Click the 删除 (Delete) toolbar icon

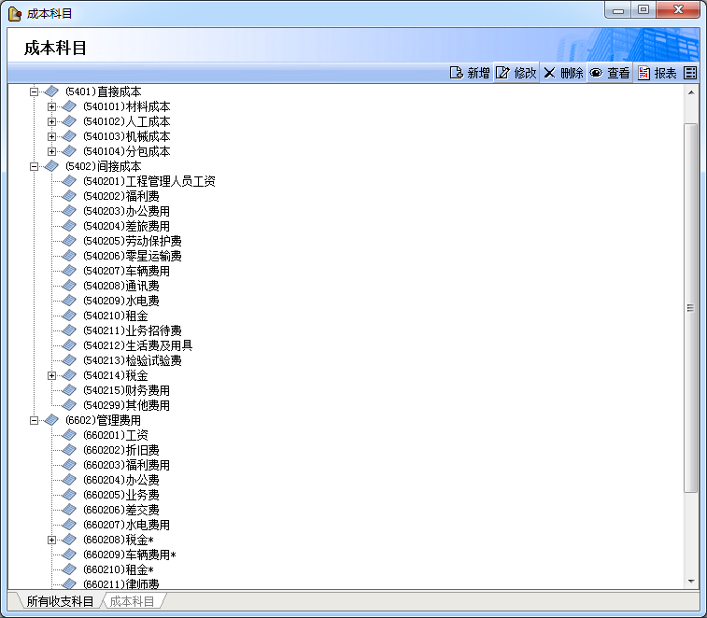[549, 73]
